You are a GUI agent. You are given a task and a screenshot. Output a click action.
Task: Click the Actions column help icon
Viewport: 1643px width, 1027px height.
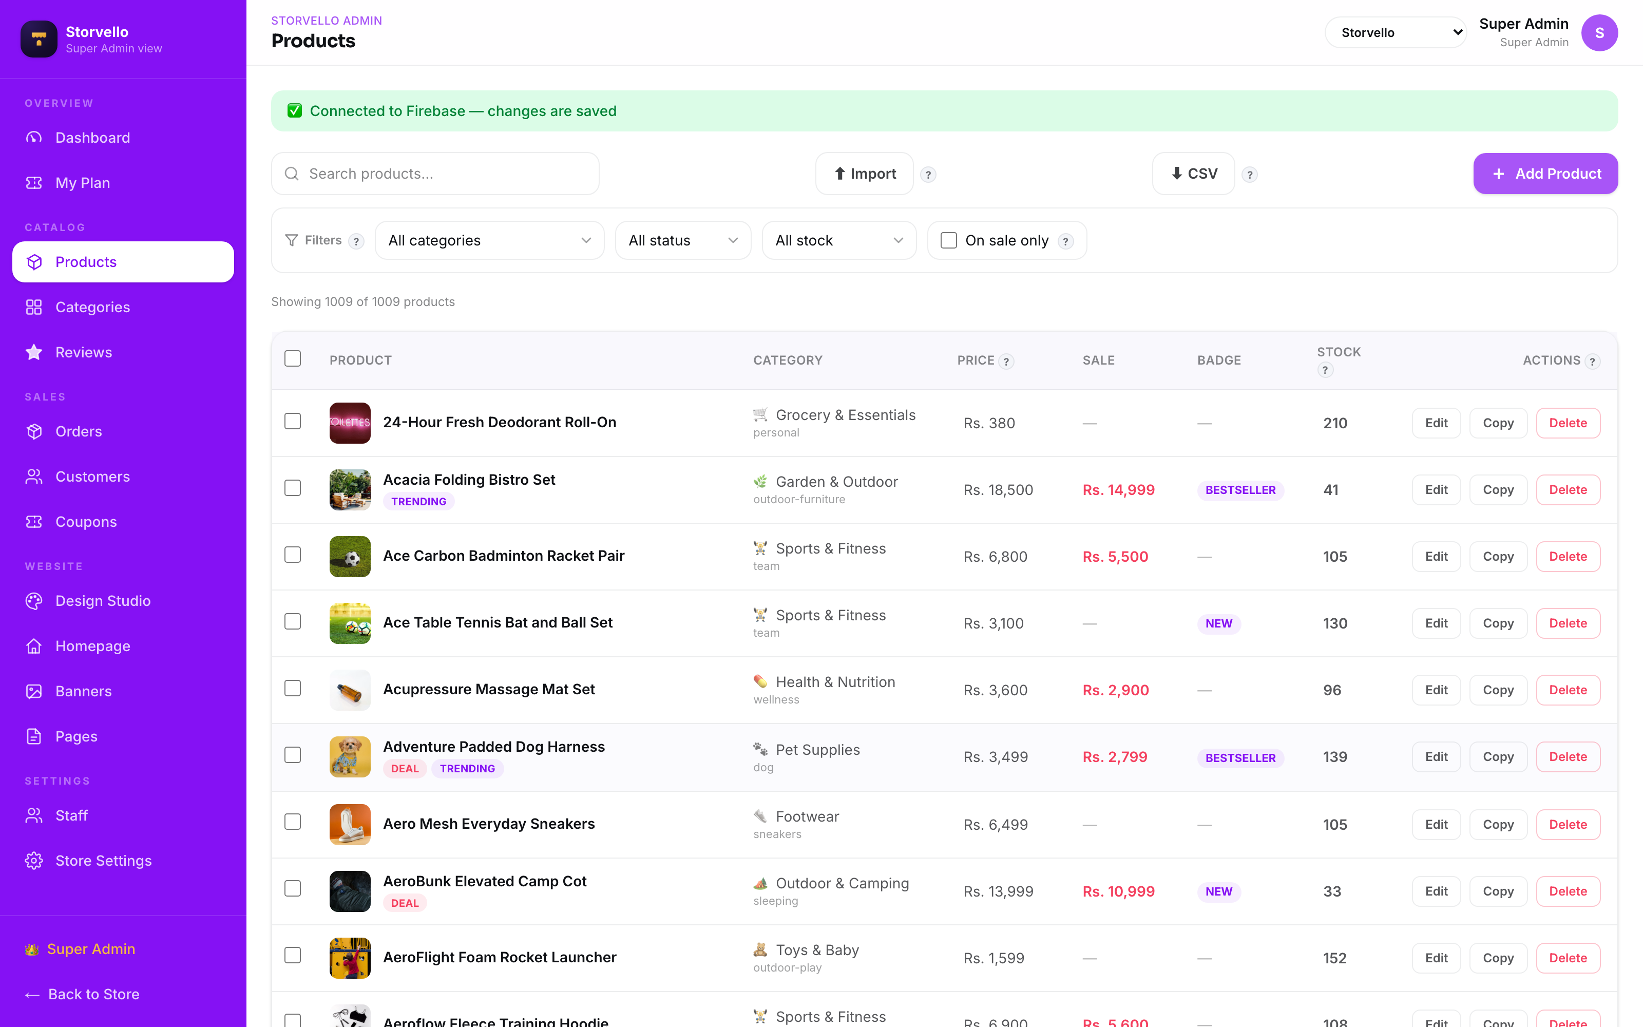tap(1592, 362)
